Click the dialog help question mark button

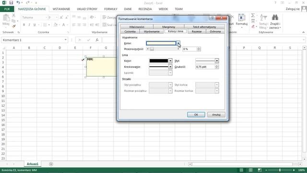point(212,18)
